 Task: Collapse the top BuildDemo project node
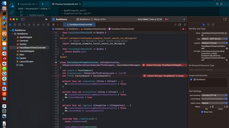[10, 30]
